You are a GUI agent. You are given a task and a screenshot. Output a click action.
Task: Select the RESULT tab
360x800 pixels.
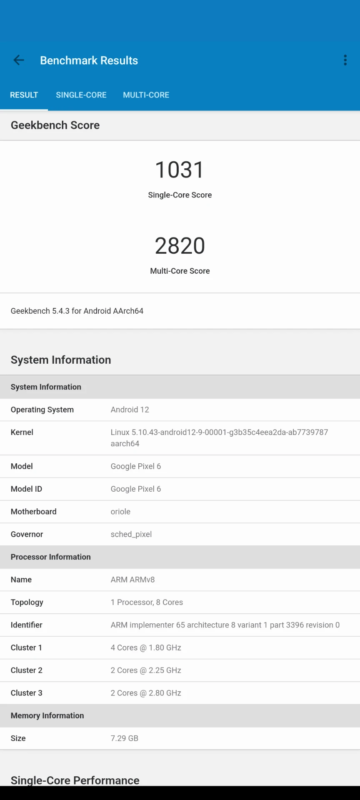click(x=24, y=95)
